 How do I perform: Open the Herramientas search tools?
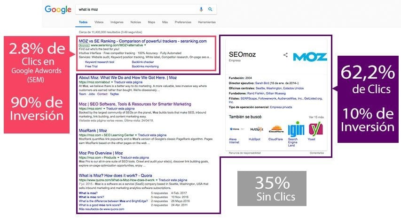207,22
